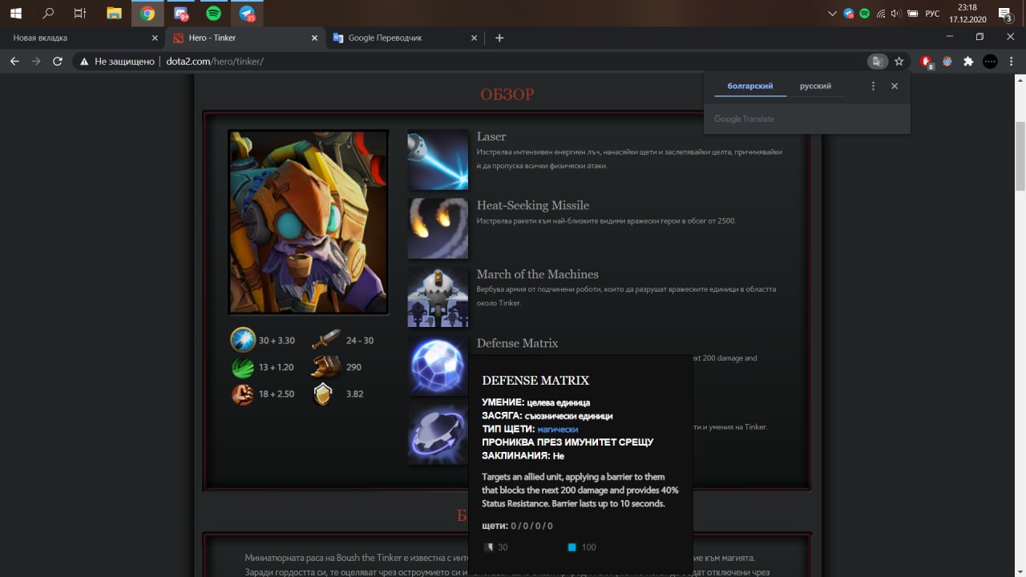Click the page vertical scrollbar
Image resolution: width=1026 pixels, height=577 pixels.
tap(1020, 156)
